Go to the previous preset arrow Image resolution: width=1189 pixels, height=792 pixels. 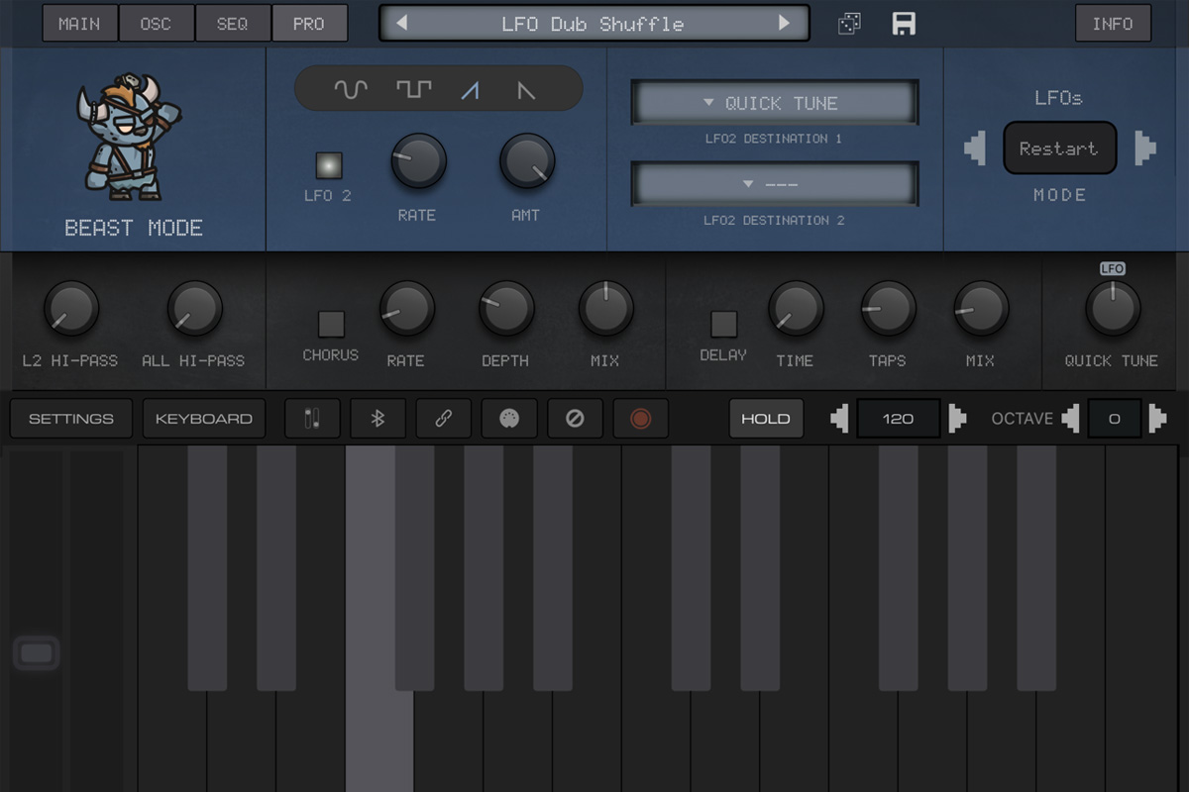tap(401, 23)
